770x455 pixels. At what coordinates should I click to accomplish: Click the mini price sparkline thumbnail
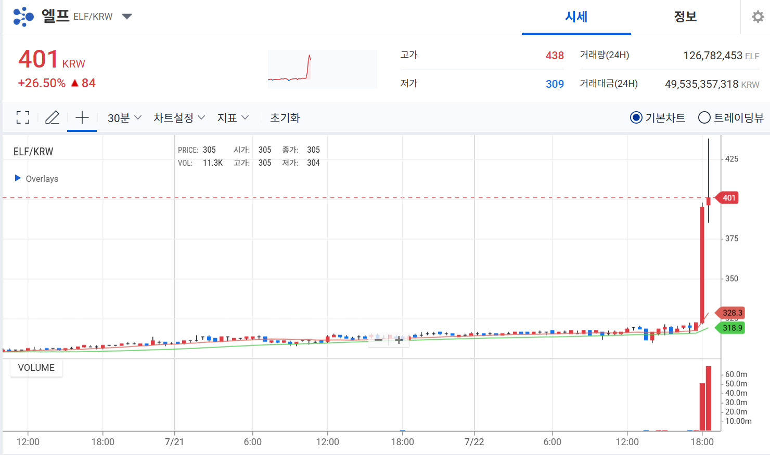(x=323, y=69)
